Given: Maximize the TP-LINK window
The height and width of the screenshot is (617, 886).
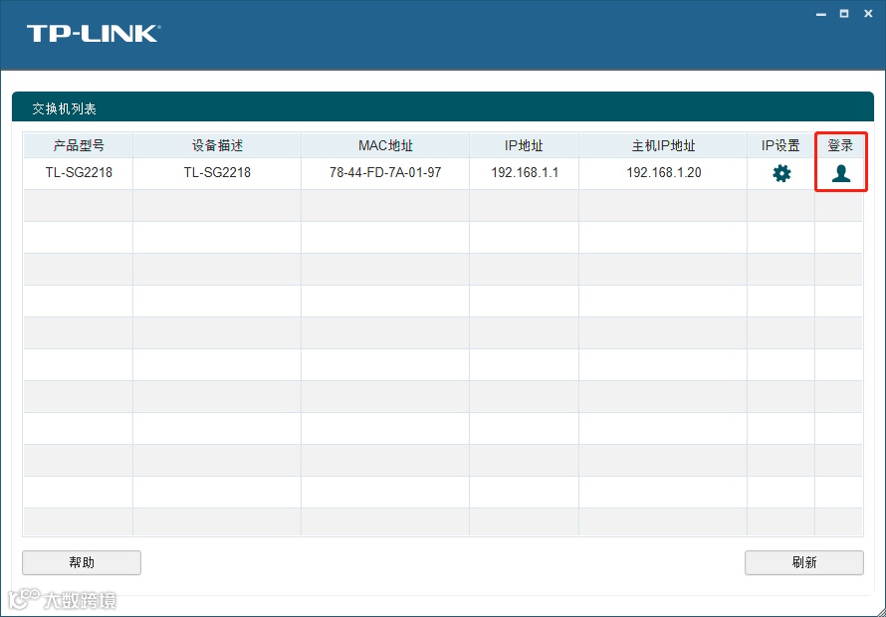Looking at the screenshot, I should click(x=844, y=14).
